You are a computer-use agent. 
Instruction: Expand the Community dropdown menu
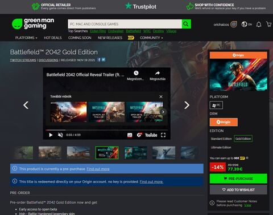[x=151, y=38]
